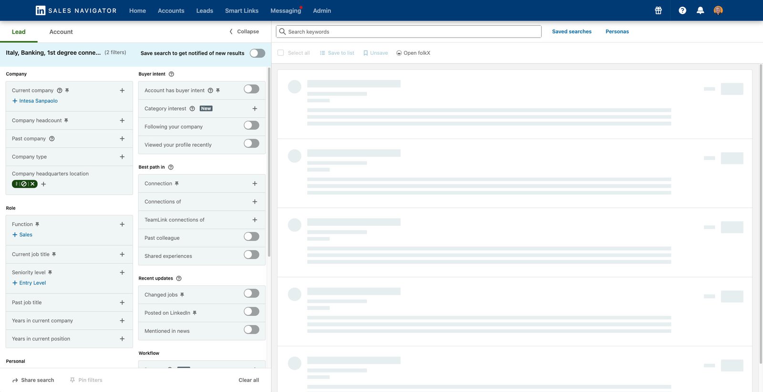This screenshot has height=392, width=763.
Task: Enable Following your company toggle
Action: 251,125
